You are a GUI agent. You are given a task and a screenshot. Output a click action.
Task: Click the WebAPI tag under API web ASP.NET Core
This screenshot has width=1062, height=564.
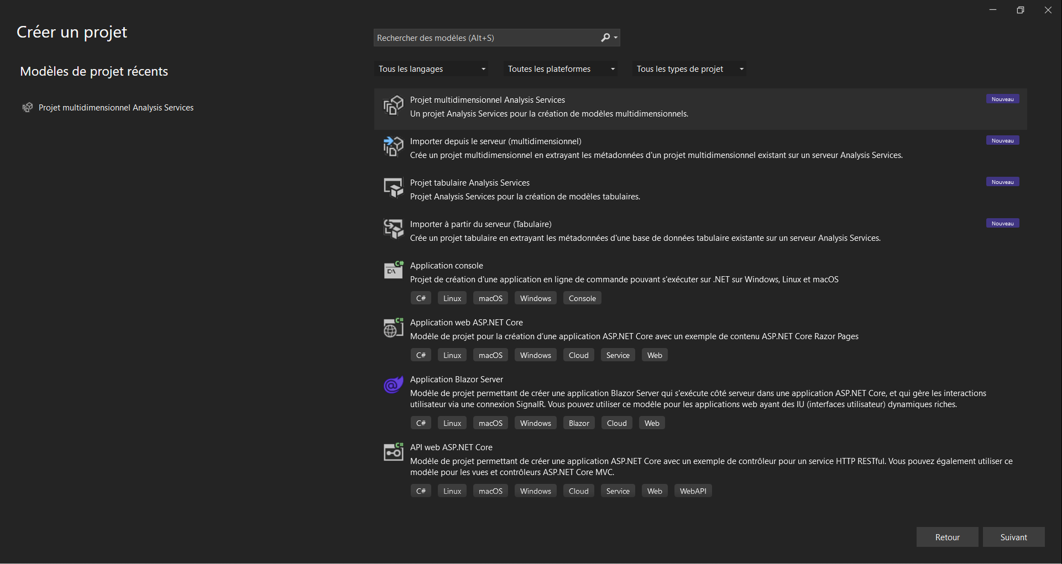click(693, 491)
